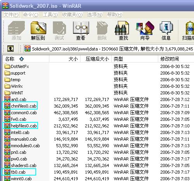
Task: Click the date 2006-7-28 7:03 cell
Action: pyautogui.click(x=175, y=179)
